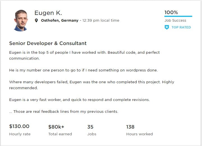202x146 pixels.
Task: Click the blue Job Success progress bar
Action: pos(178,16)
